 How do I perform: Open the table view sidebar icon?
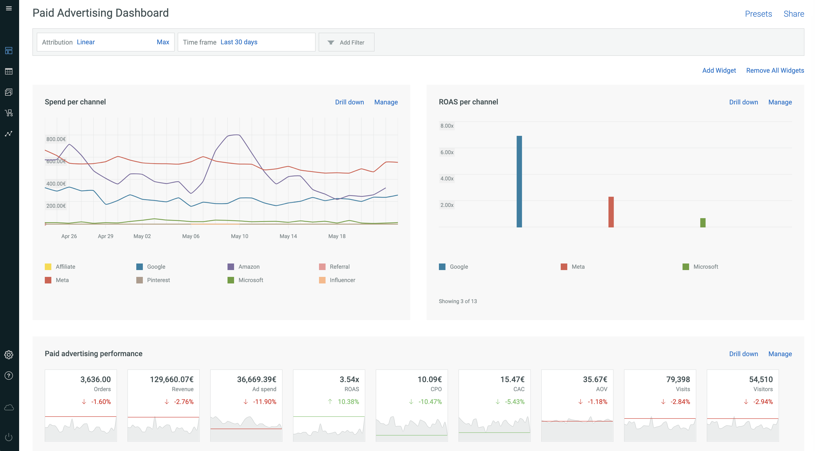tap(9, 71)
